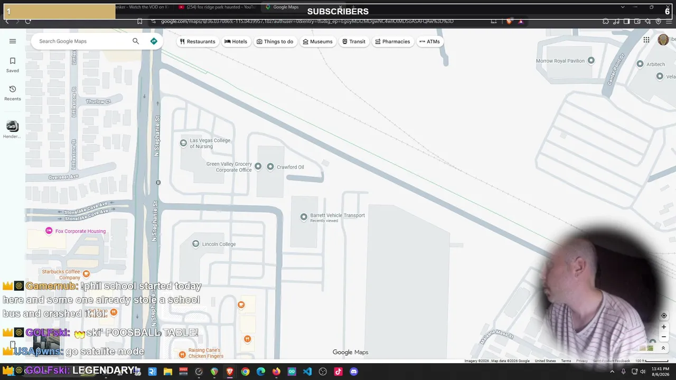Click the Lincoln College label
Image resolution: width=676 pixels, height=380 pixels.
tap(219, 244)
